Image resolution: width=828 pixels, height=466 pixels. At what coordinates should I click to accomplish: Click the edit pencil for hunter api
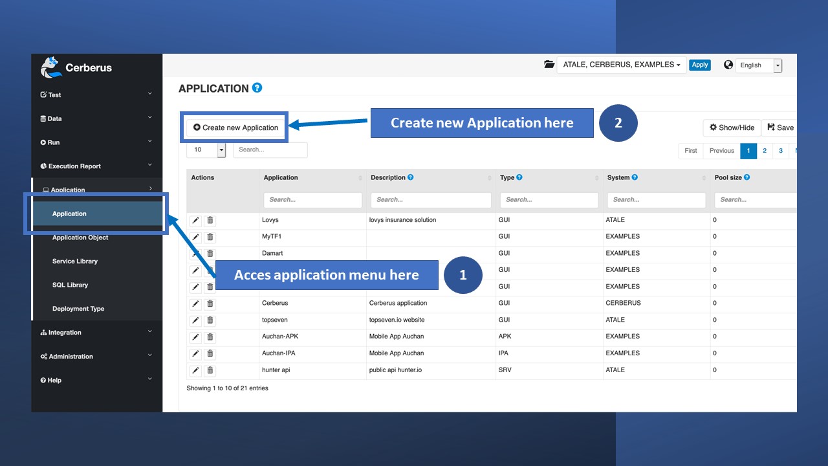click(195, 371)
